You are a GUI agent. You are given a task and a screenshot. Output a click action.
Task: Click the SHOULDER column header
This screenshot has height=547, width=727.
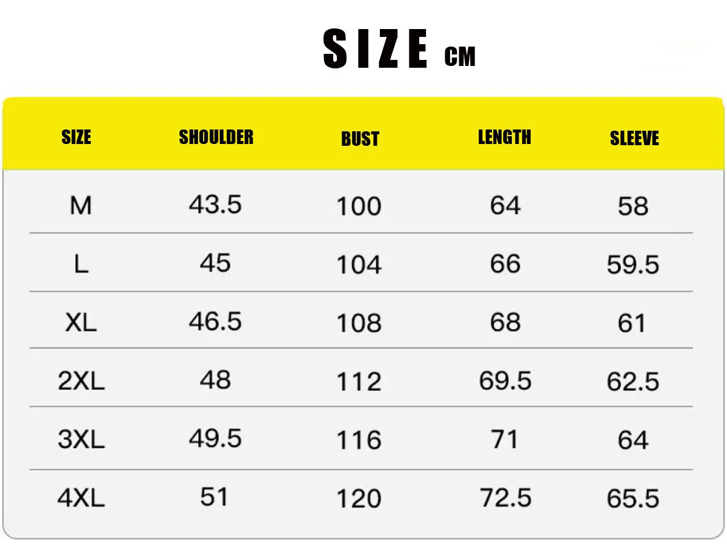pyautogui.click(x=216, y=137)
